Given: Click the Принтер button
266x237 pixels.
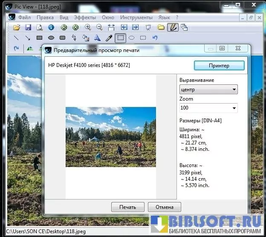Looking at the screenshot, I should (219, 66).
